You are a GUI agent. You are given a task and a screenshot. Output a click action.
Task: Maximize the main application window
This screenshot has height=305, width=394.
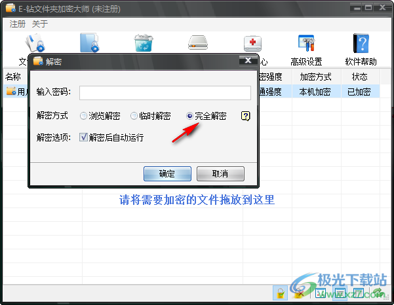pyautogui.click(x=368, y=8)
